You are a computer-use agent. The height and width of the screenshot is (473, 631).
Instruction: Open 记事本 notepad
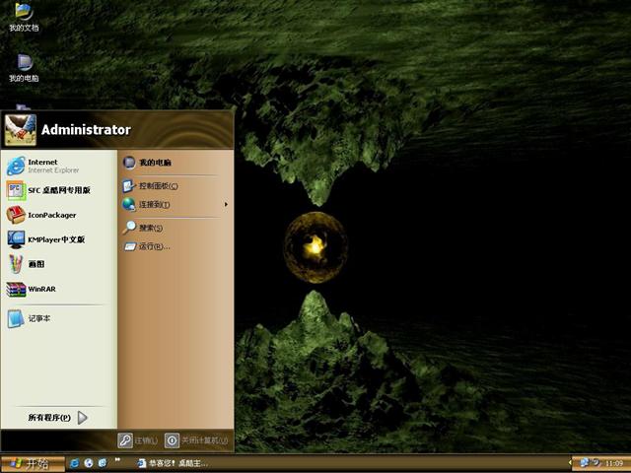click(37, 318)
